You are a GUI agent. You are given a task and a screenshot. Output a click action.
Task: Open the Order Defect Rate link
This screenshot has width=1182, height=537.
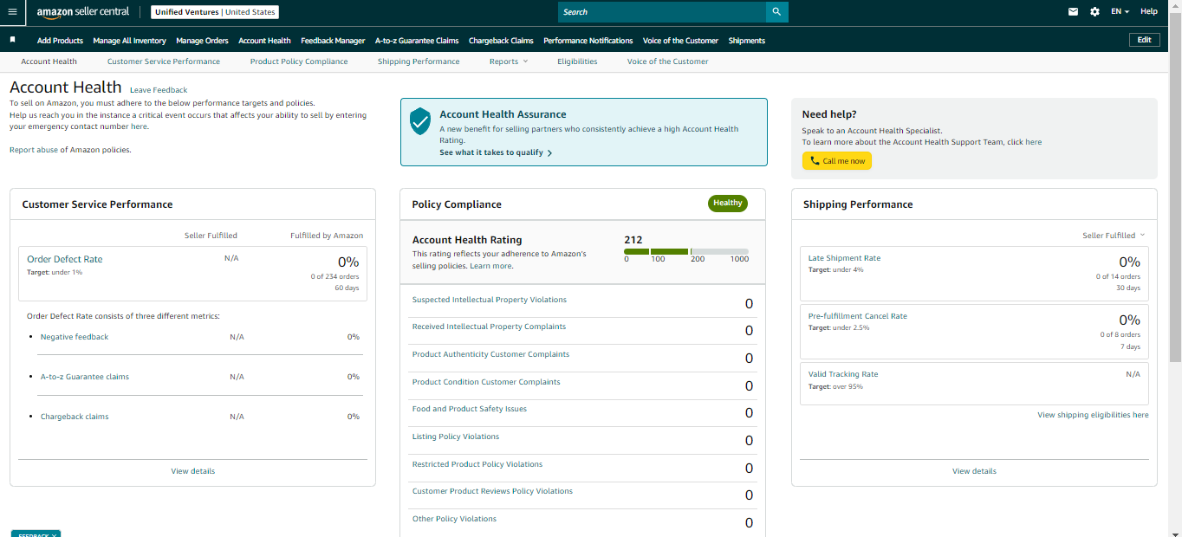(x=65, y=259)
